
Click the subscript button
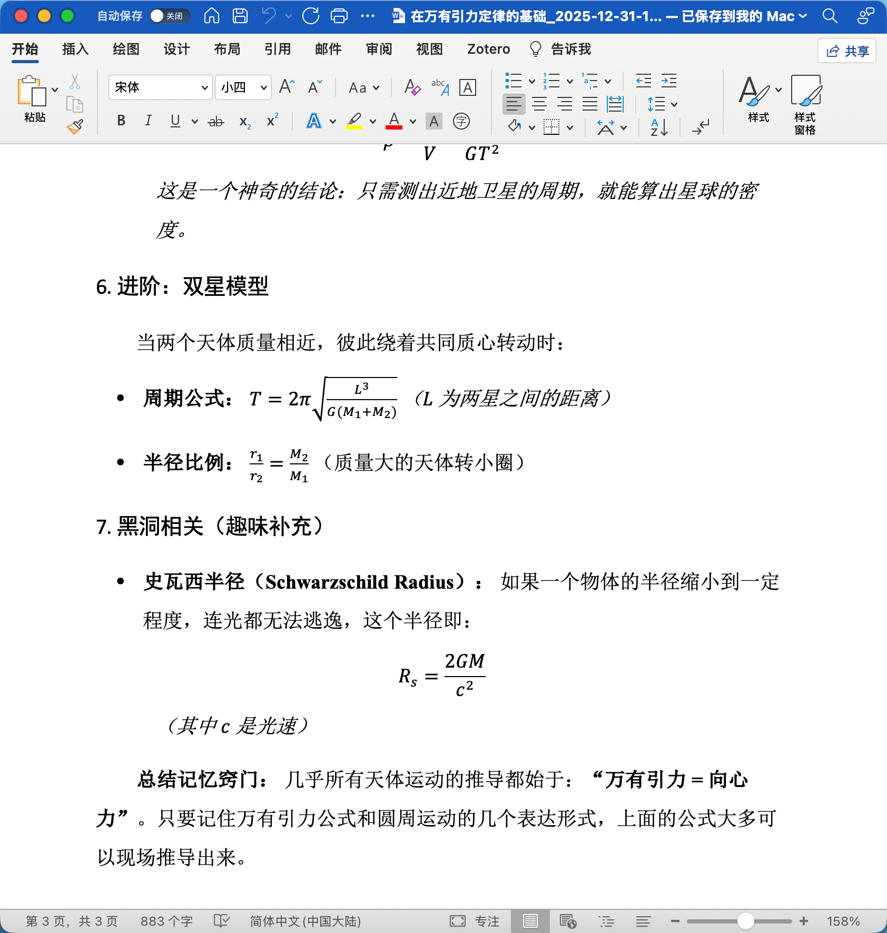coord(245,122)
